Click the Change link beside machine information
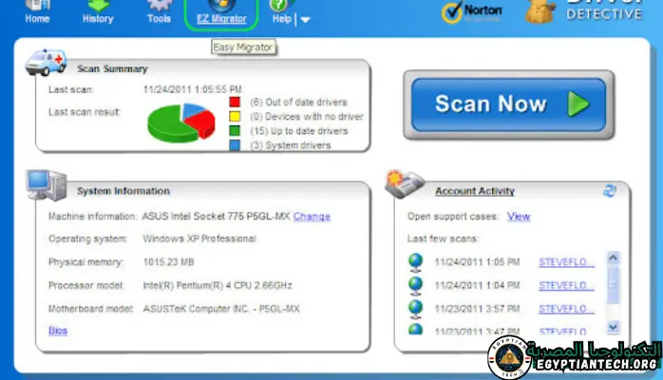The image size is (663, 380). (312, 217)
